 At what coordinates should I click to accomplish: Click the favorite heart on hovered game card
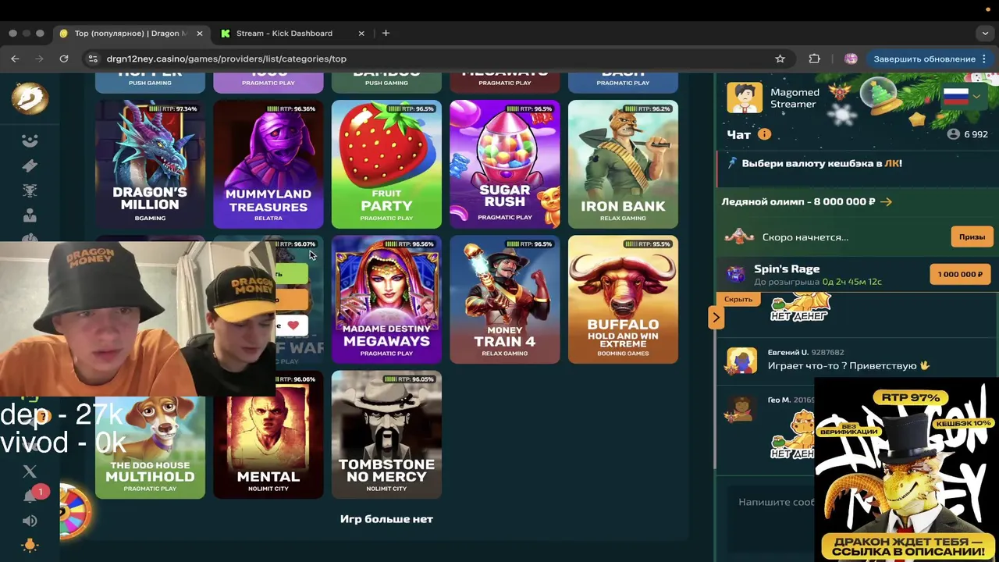point(293,325)
